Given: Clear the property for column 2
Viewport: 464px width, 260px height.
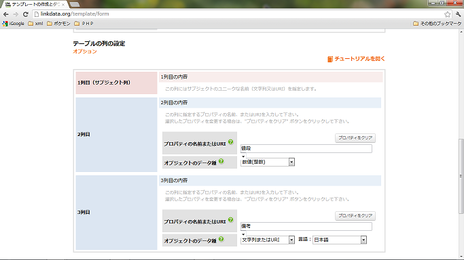Looking at the screenshot, I should pos(355,138).
